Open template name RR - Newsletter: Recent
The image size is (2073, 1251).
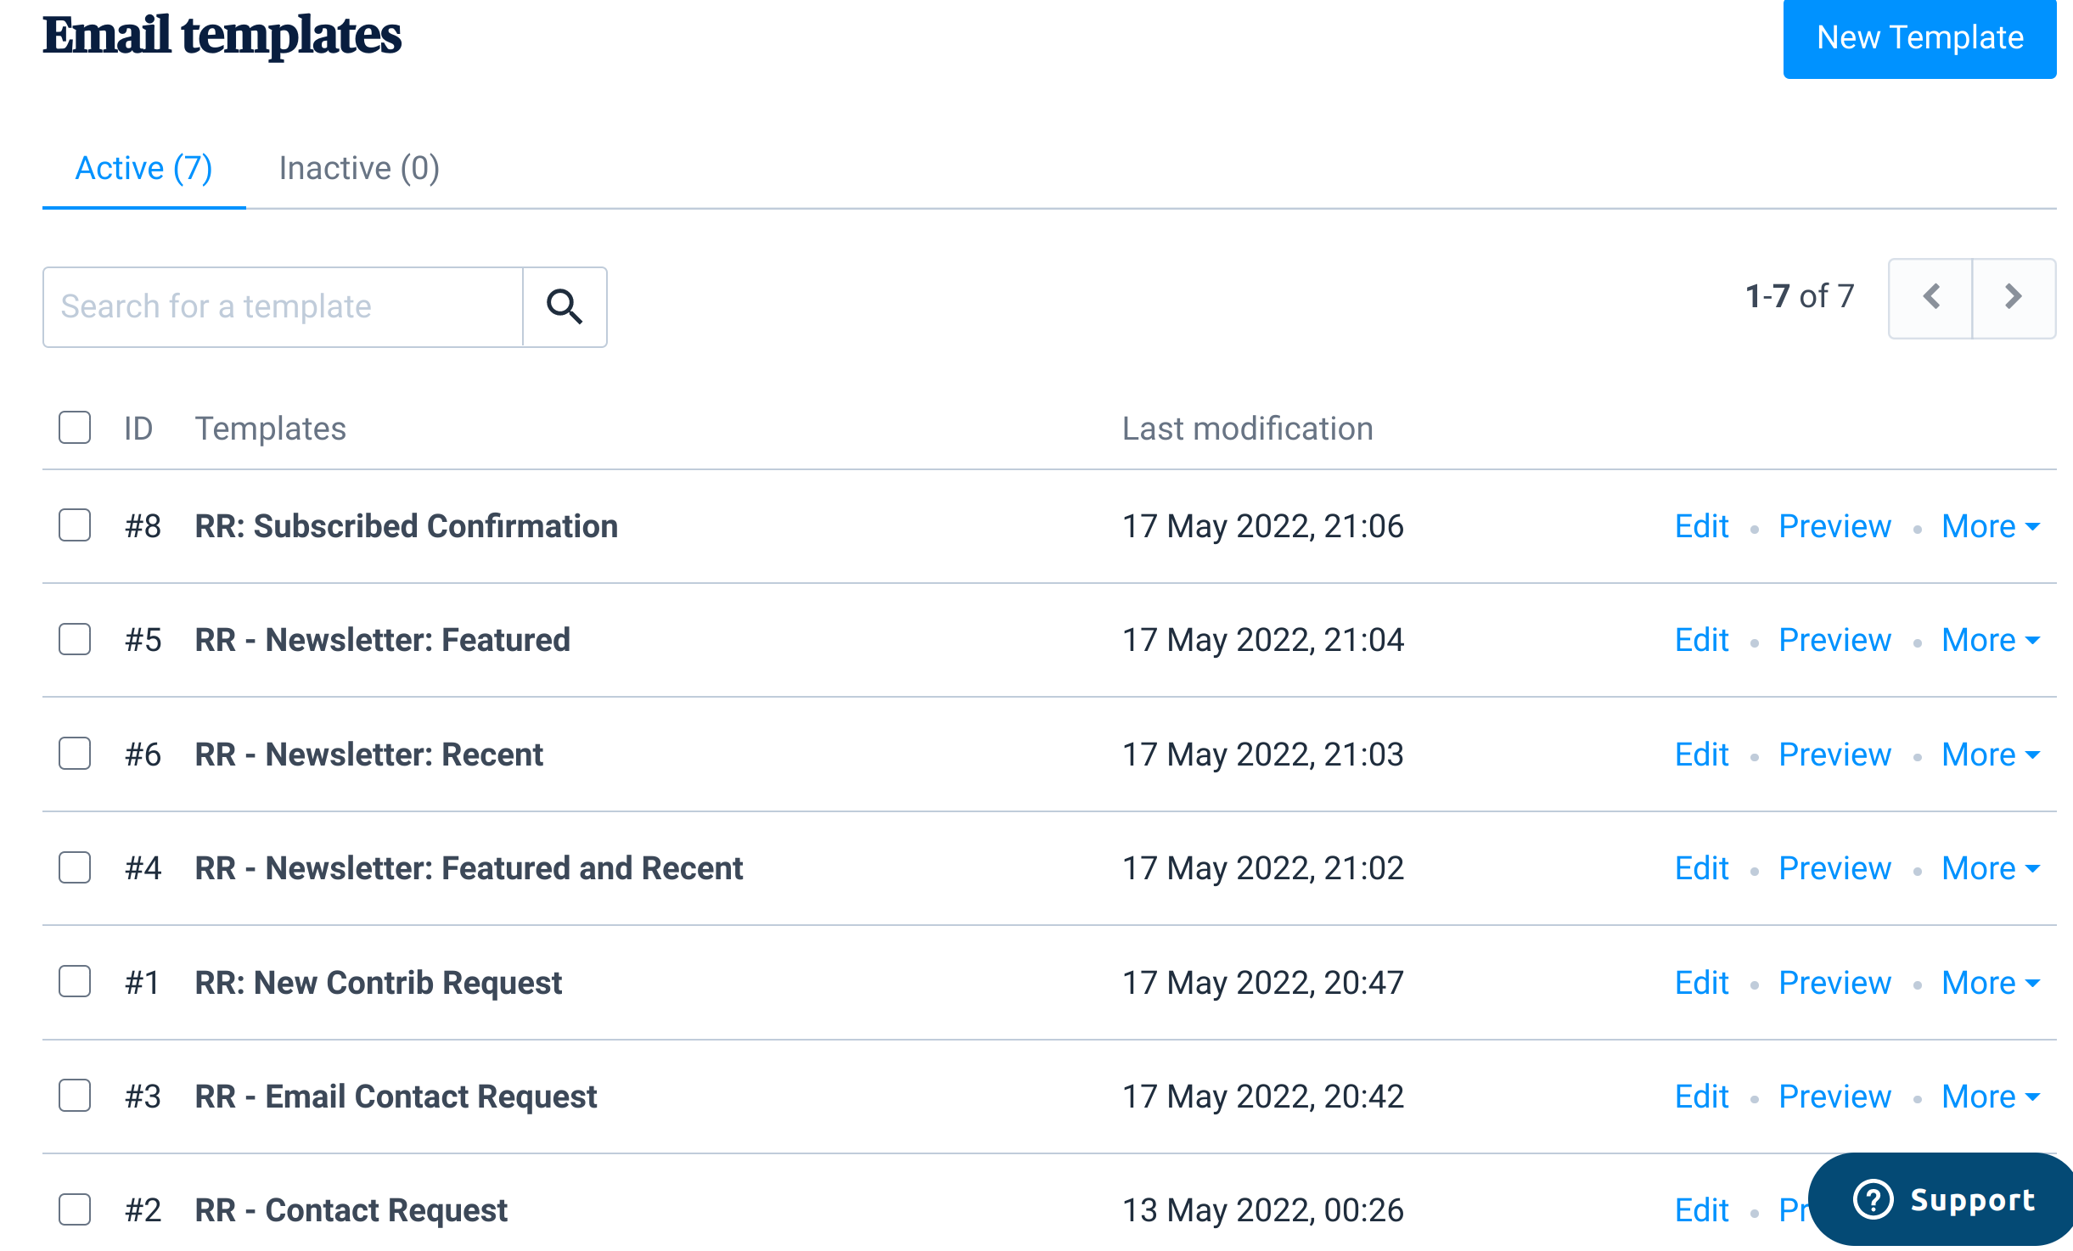click(x=368, y=755)
